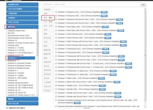
Task: Select Windows 8 Release Preview
Action: (18, 68)
